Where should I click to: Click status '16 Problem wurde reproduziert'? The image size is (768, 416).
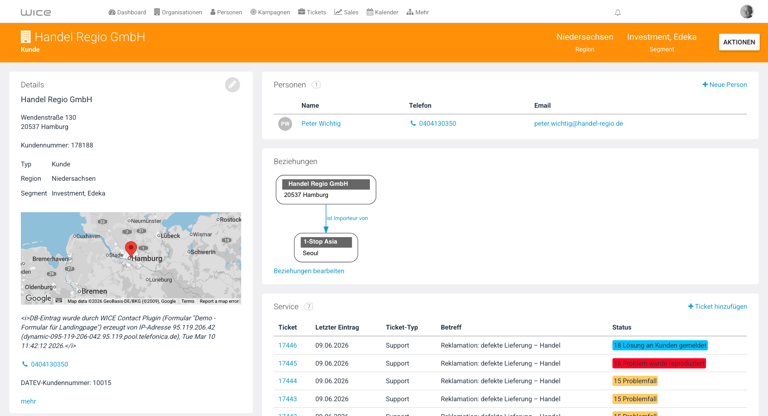click(x=659, y=364)
